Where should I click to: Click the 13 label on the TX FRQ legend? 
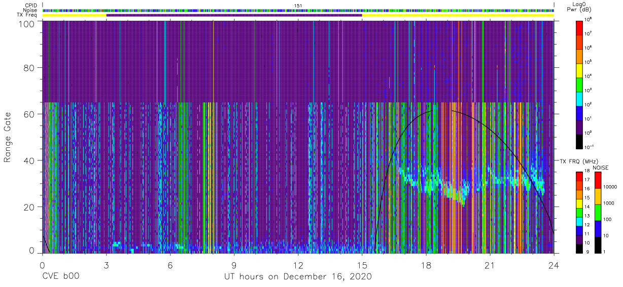[588, 216]
